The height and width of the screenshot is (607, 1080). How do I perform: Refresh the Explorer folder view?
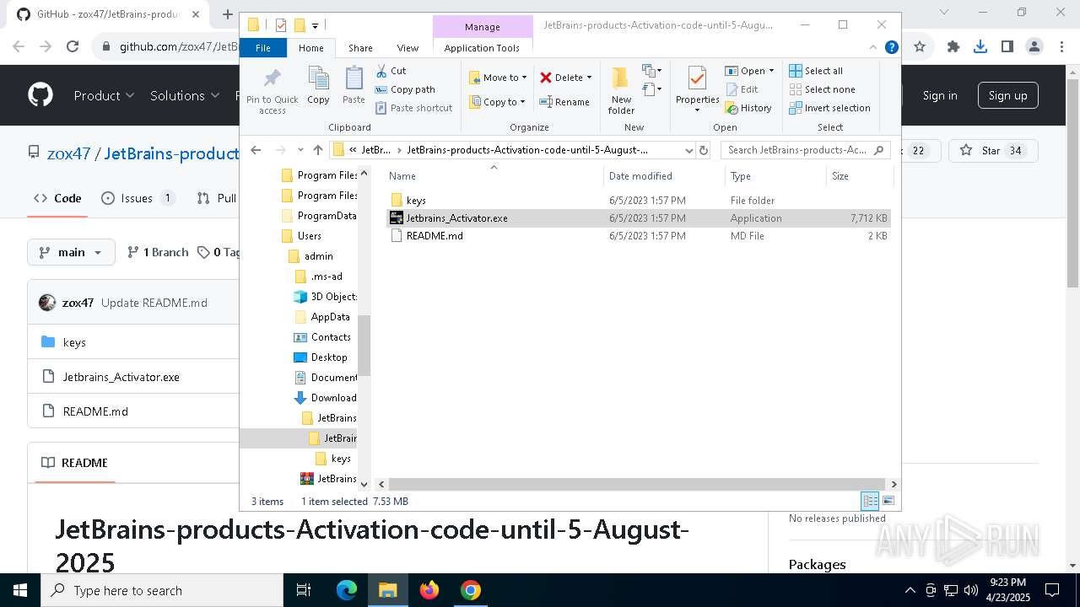click(x=705, y=150)
